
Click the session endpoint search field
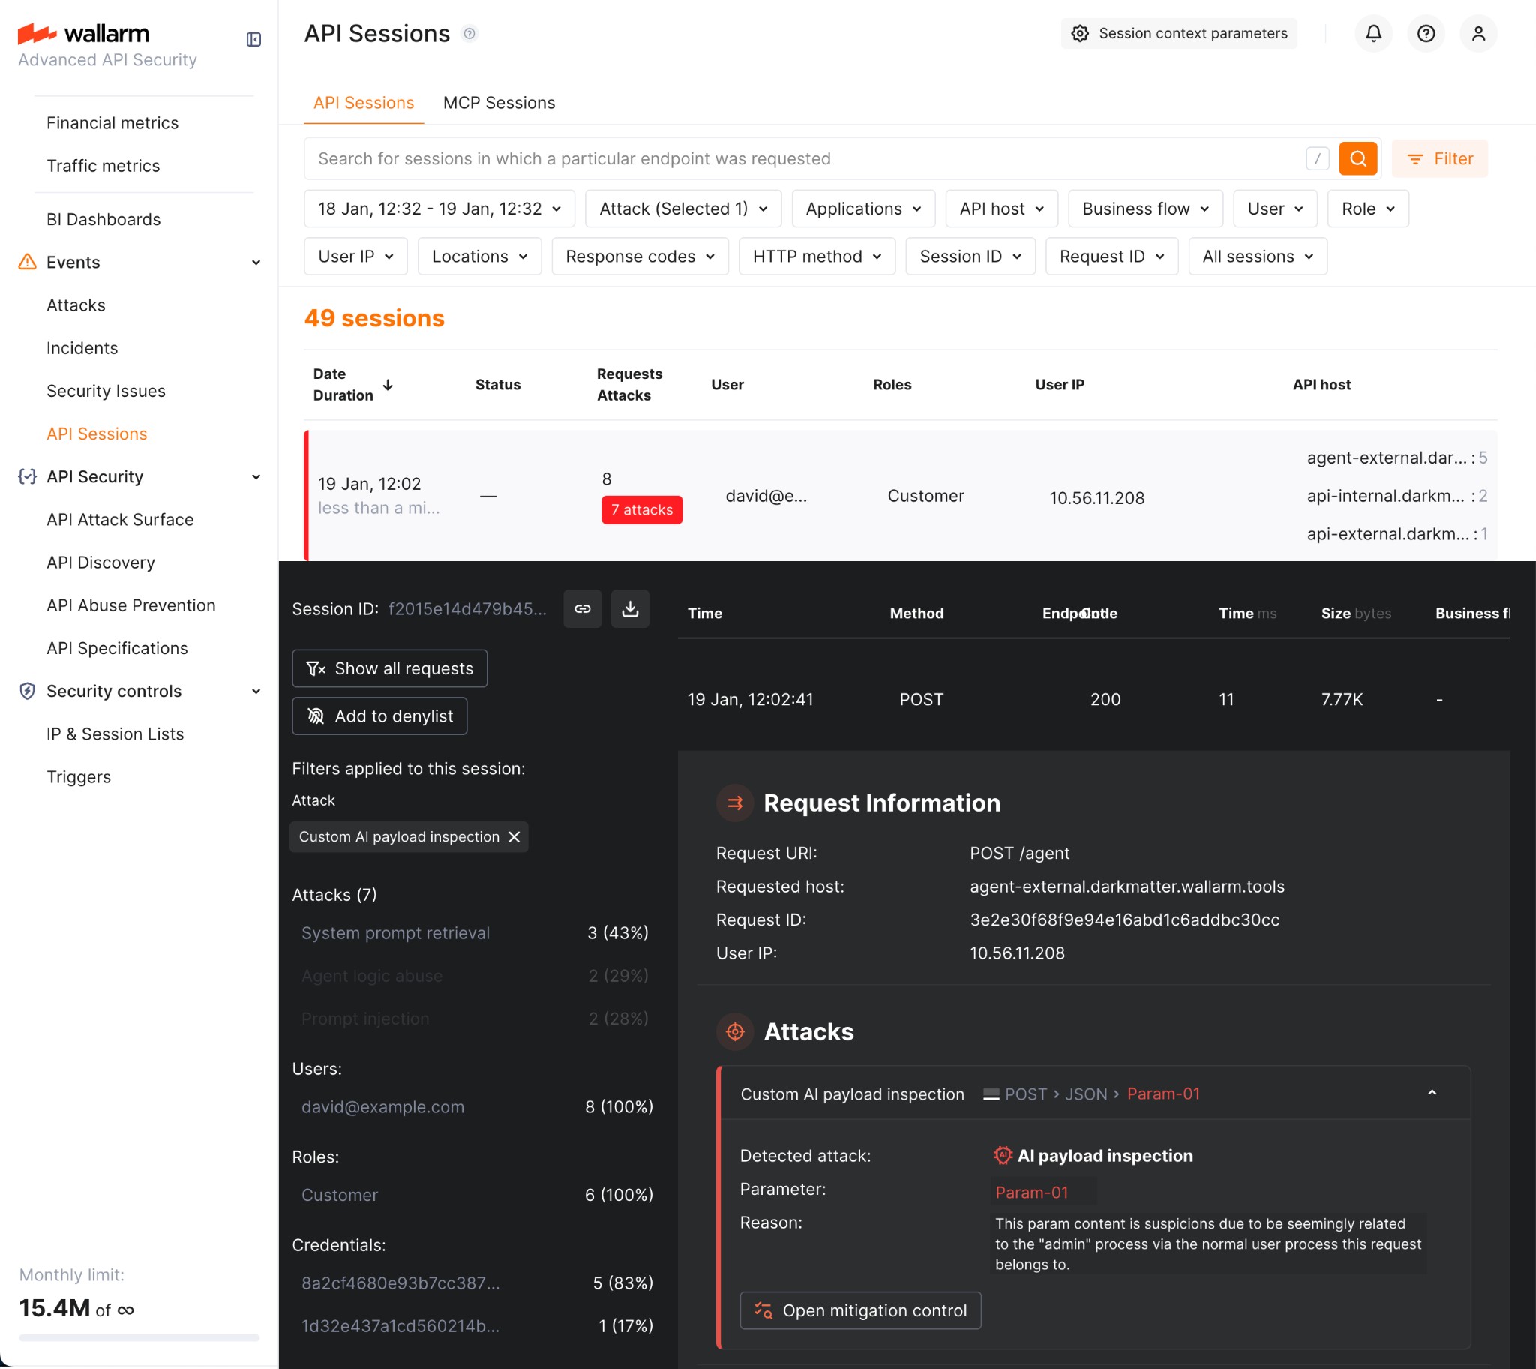[752, 158]
